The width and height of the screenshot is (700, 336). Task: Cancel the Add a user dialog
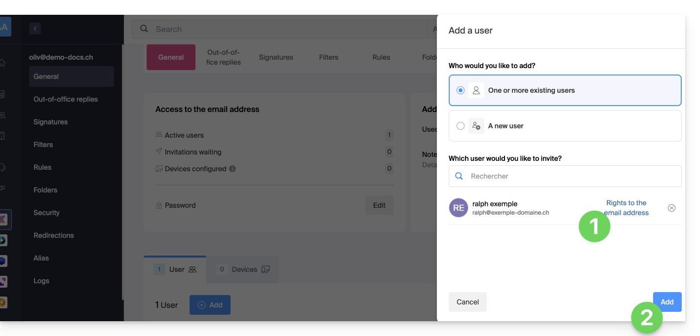(467, 302)
